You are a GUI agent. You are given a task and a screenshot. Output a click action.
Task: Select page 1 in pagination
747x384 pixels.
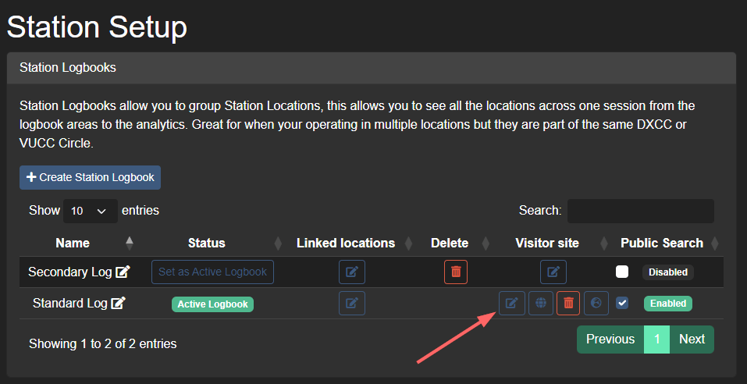(657, 340)
